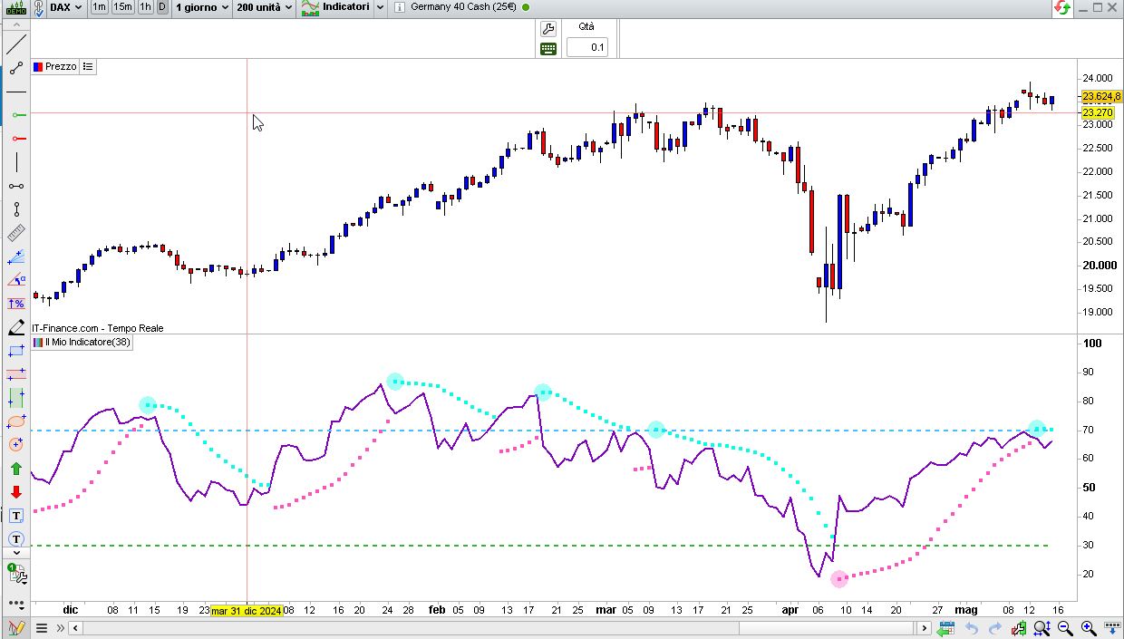1124x639 pixels.
Task: Click the double chevron expand arrows
Action: pos(61,627)
